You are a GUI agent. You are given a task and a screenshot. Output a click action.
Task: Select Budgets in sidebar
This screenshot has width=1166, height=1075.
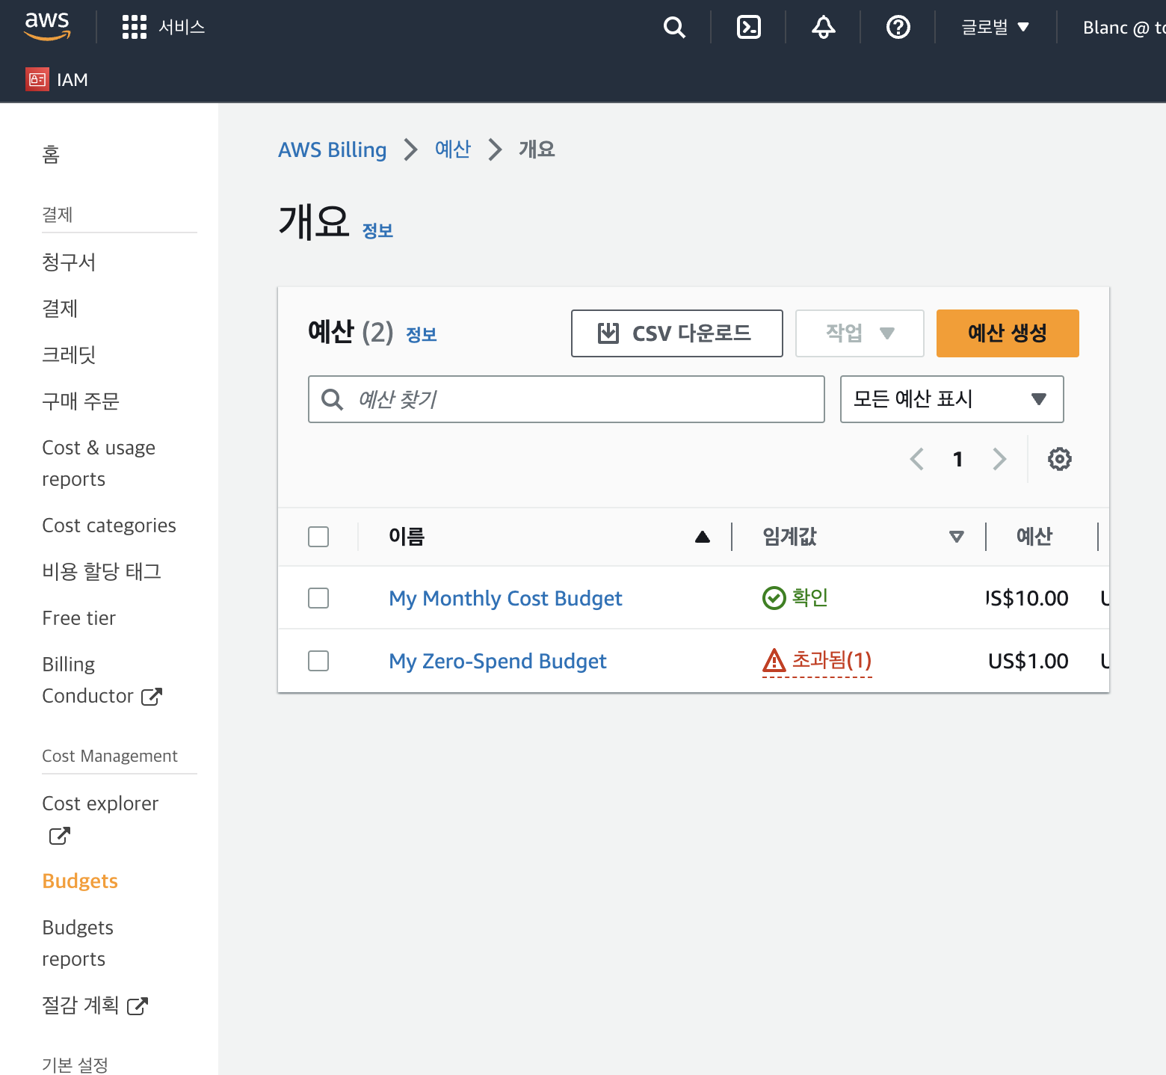coord(80,881)
